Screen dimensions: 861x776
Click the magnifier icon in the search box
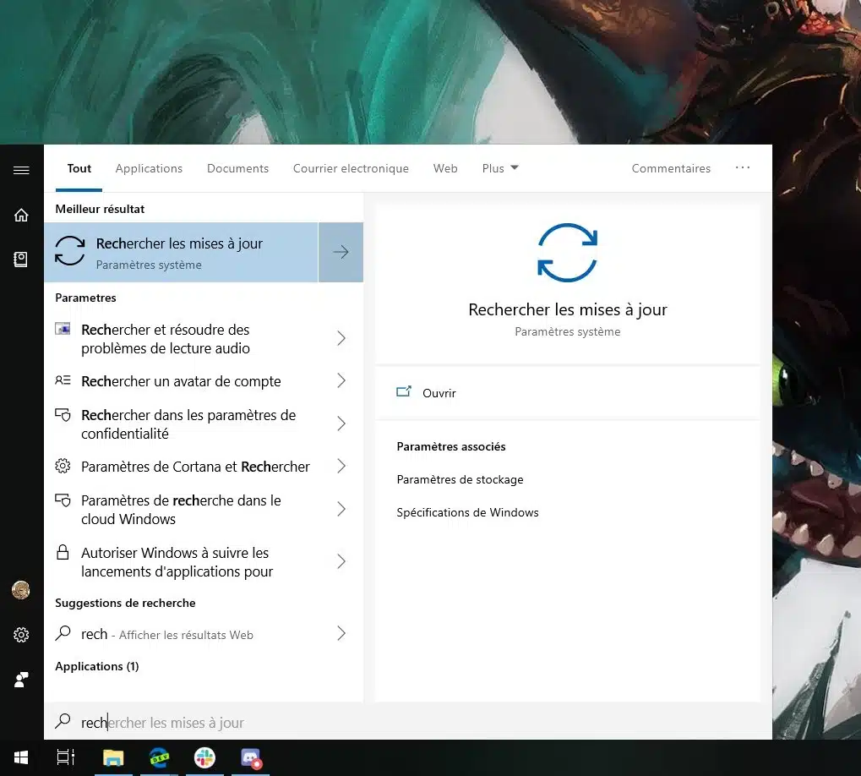coord(63,721)
